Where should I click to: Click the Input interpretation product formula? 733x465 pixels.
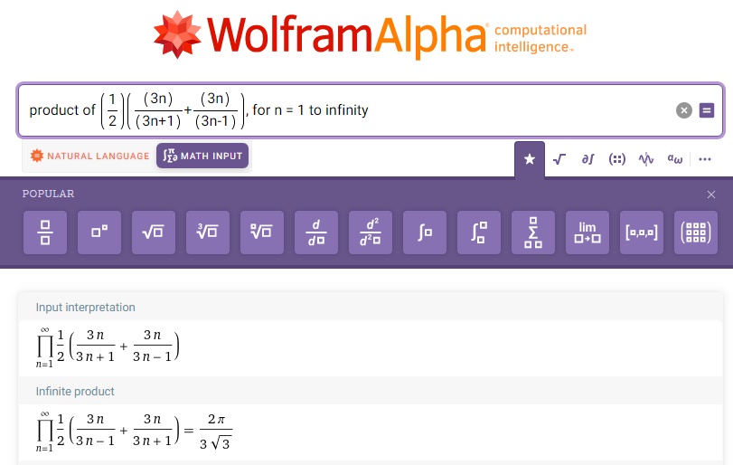[108, 347]
